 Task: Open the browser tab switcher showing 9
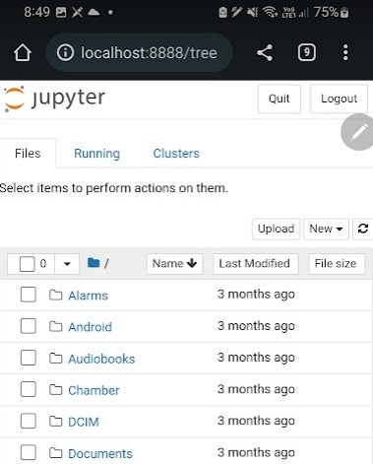click(x=307, y=52)
